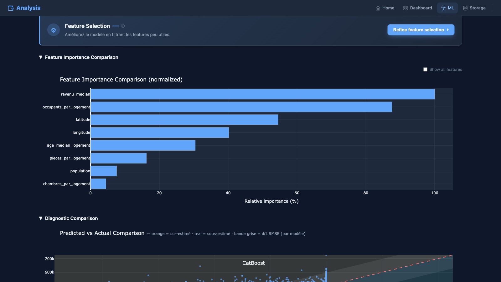Click the revenu_median bar in the chart

263,94
